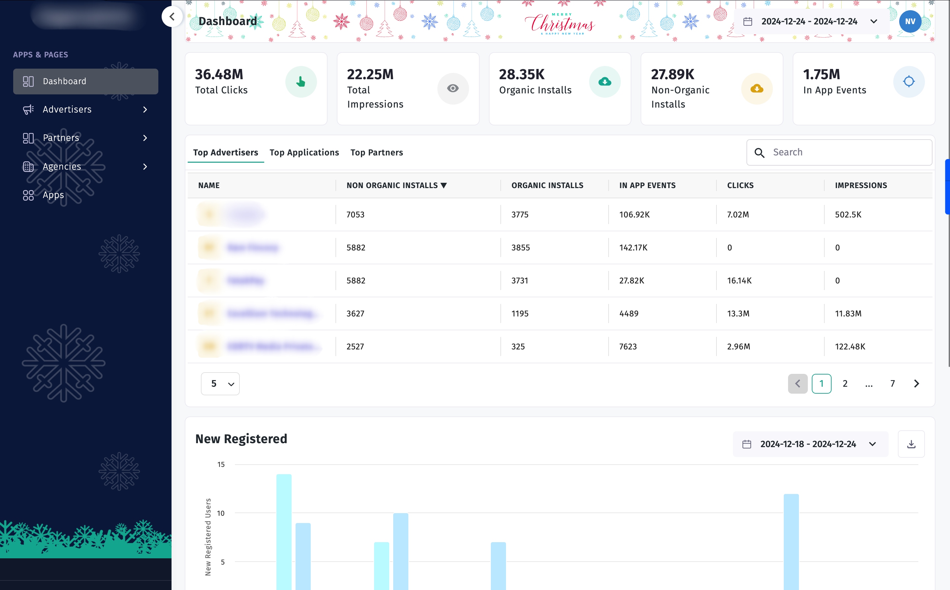Open the rows-per-page dropdown showing 5

220,383
